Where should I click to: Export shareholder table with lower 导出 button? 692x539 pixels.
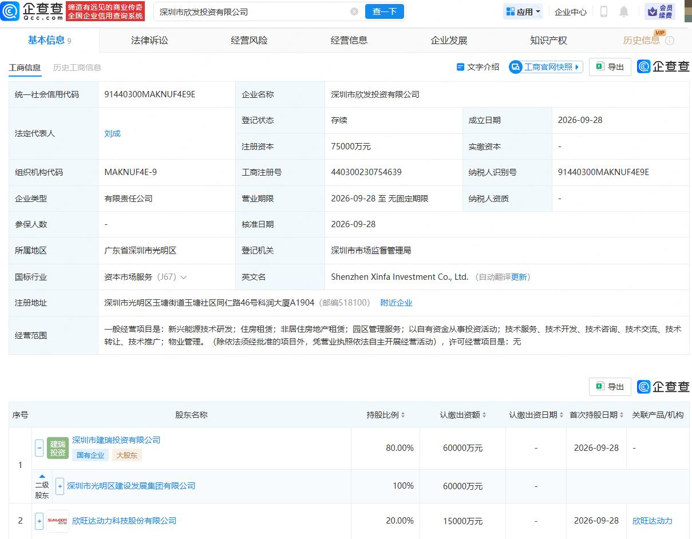pyautogui.click(x=610, y=387)
